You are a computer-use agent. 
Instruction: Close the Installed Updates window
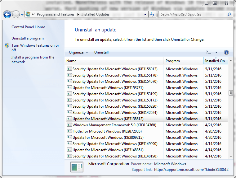click(x=226, y=3)
